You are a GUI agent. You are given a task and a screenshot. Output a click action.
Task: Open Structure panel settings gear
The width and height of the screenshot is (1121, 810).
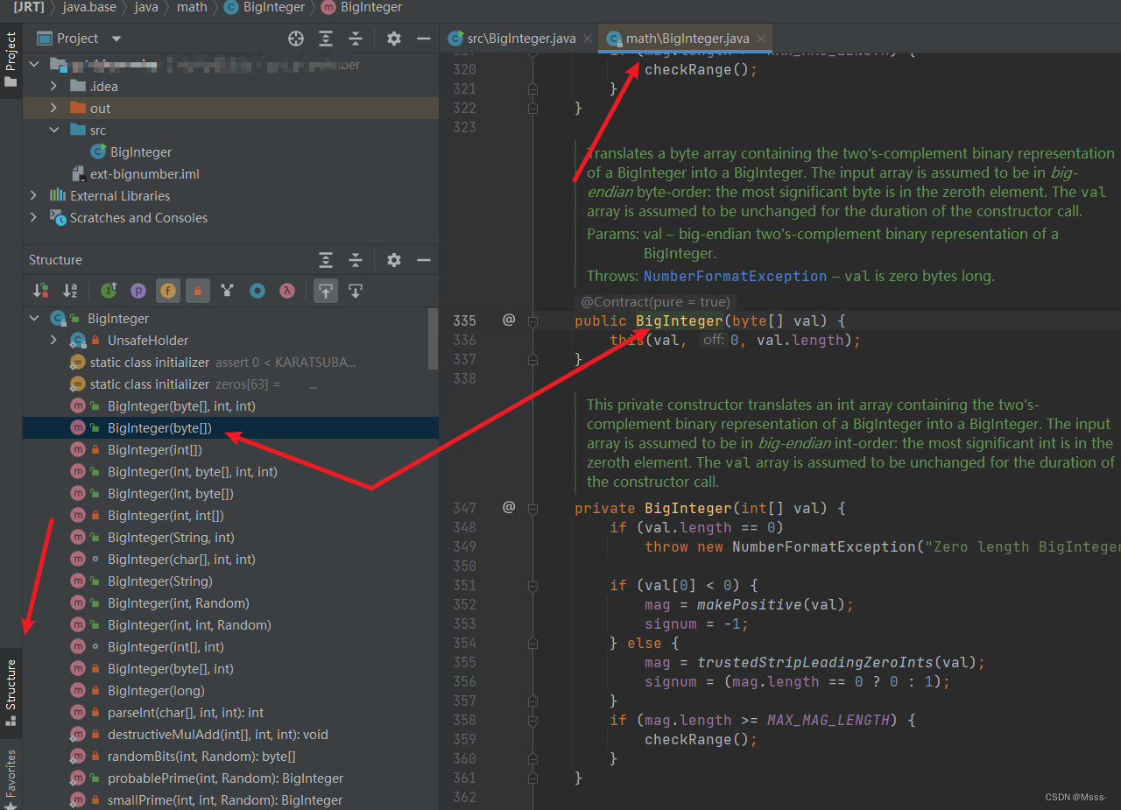point(394,260)
